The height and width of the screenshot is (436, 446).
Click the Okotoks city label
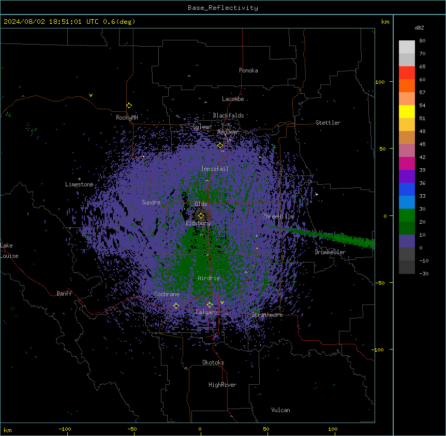(213, 362)
